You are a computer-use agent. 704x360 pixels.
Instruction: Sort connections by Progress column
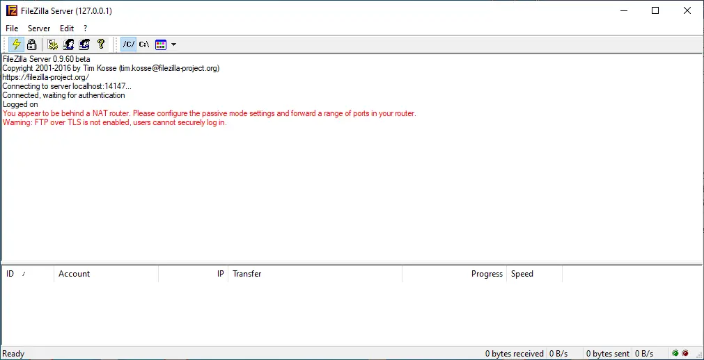tap(454, 273)
